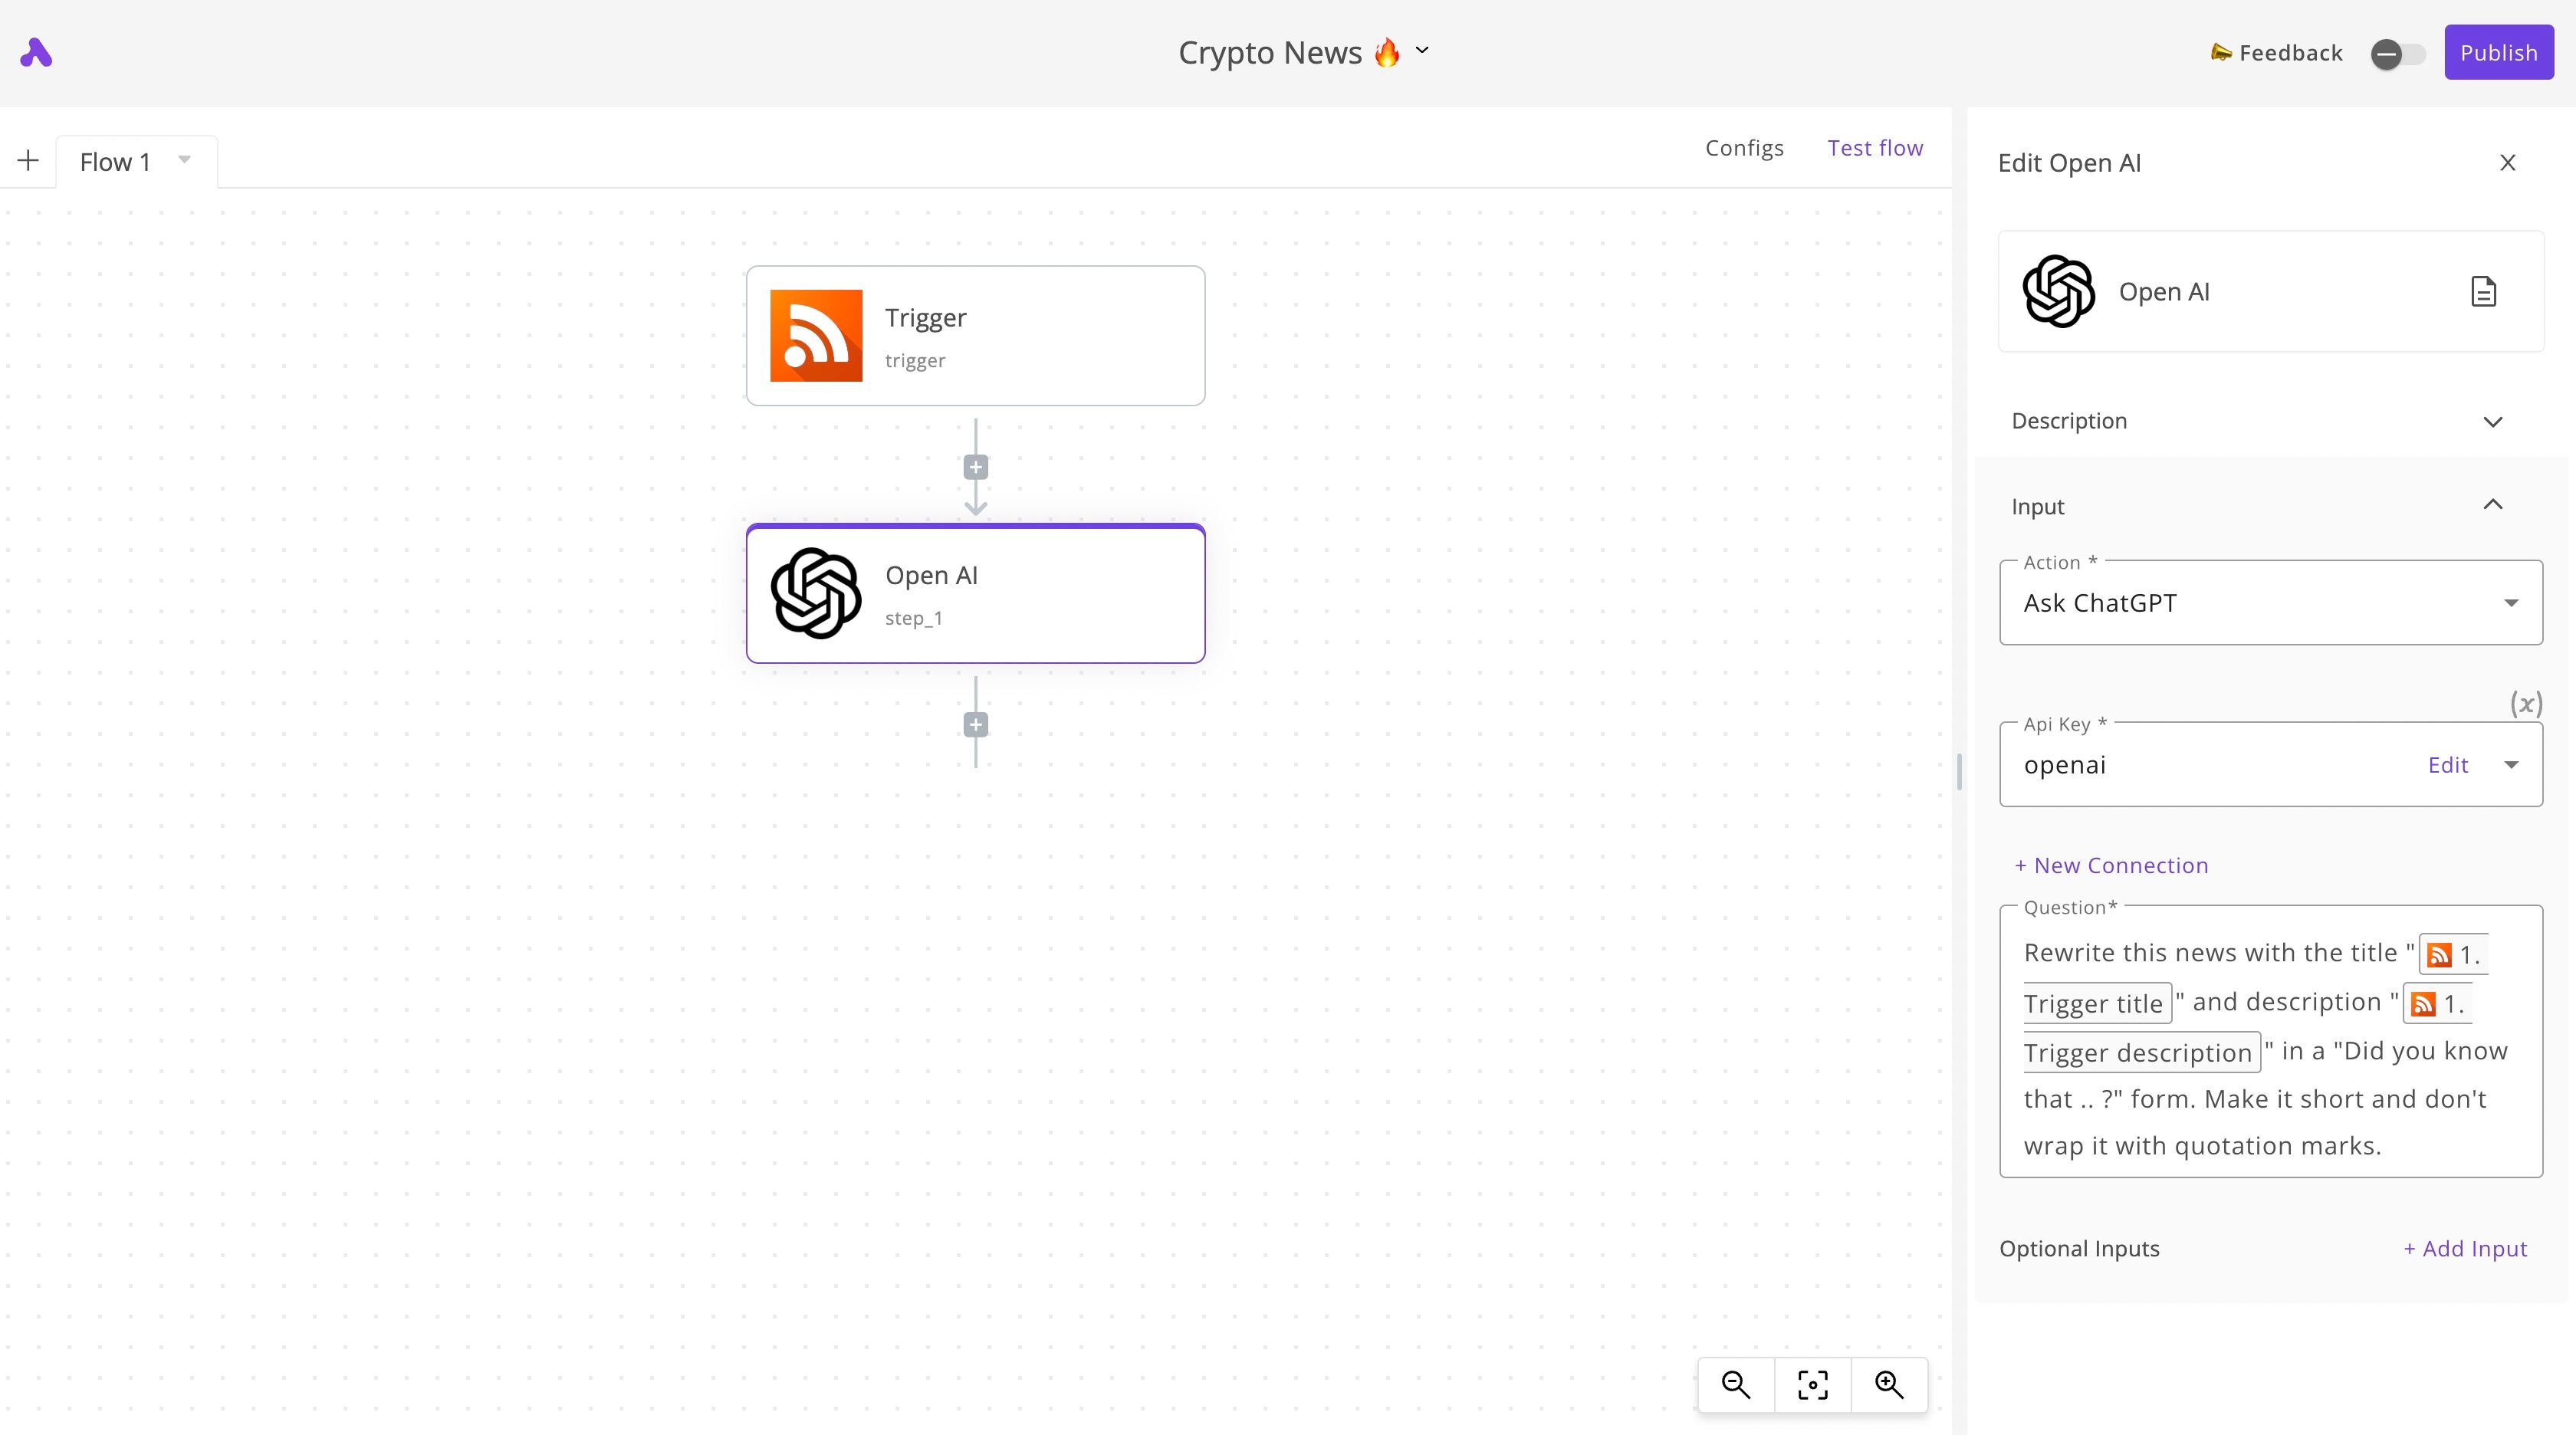Open the Open AI documentation icon

pyautogui.click(x=2483, y=291)
